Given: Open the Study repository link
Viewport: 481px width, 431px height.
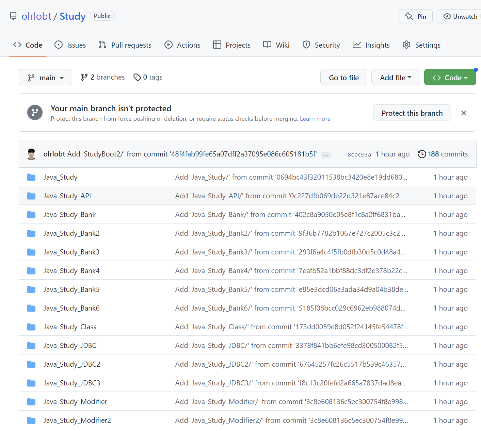Looking at the screenshot, I should click(73, 16).
